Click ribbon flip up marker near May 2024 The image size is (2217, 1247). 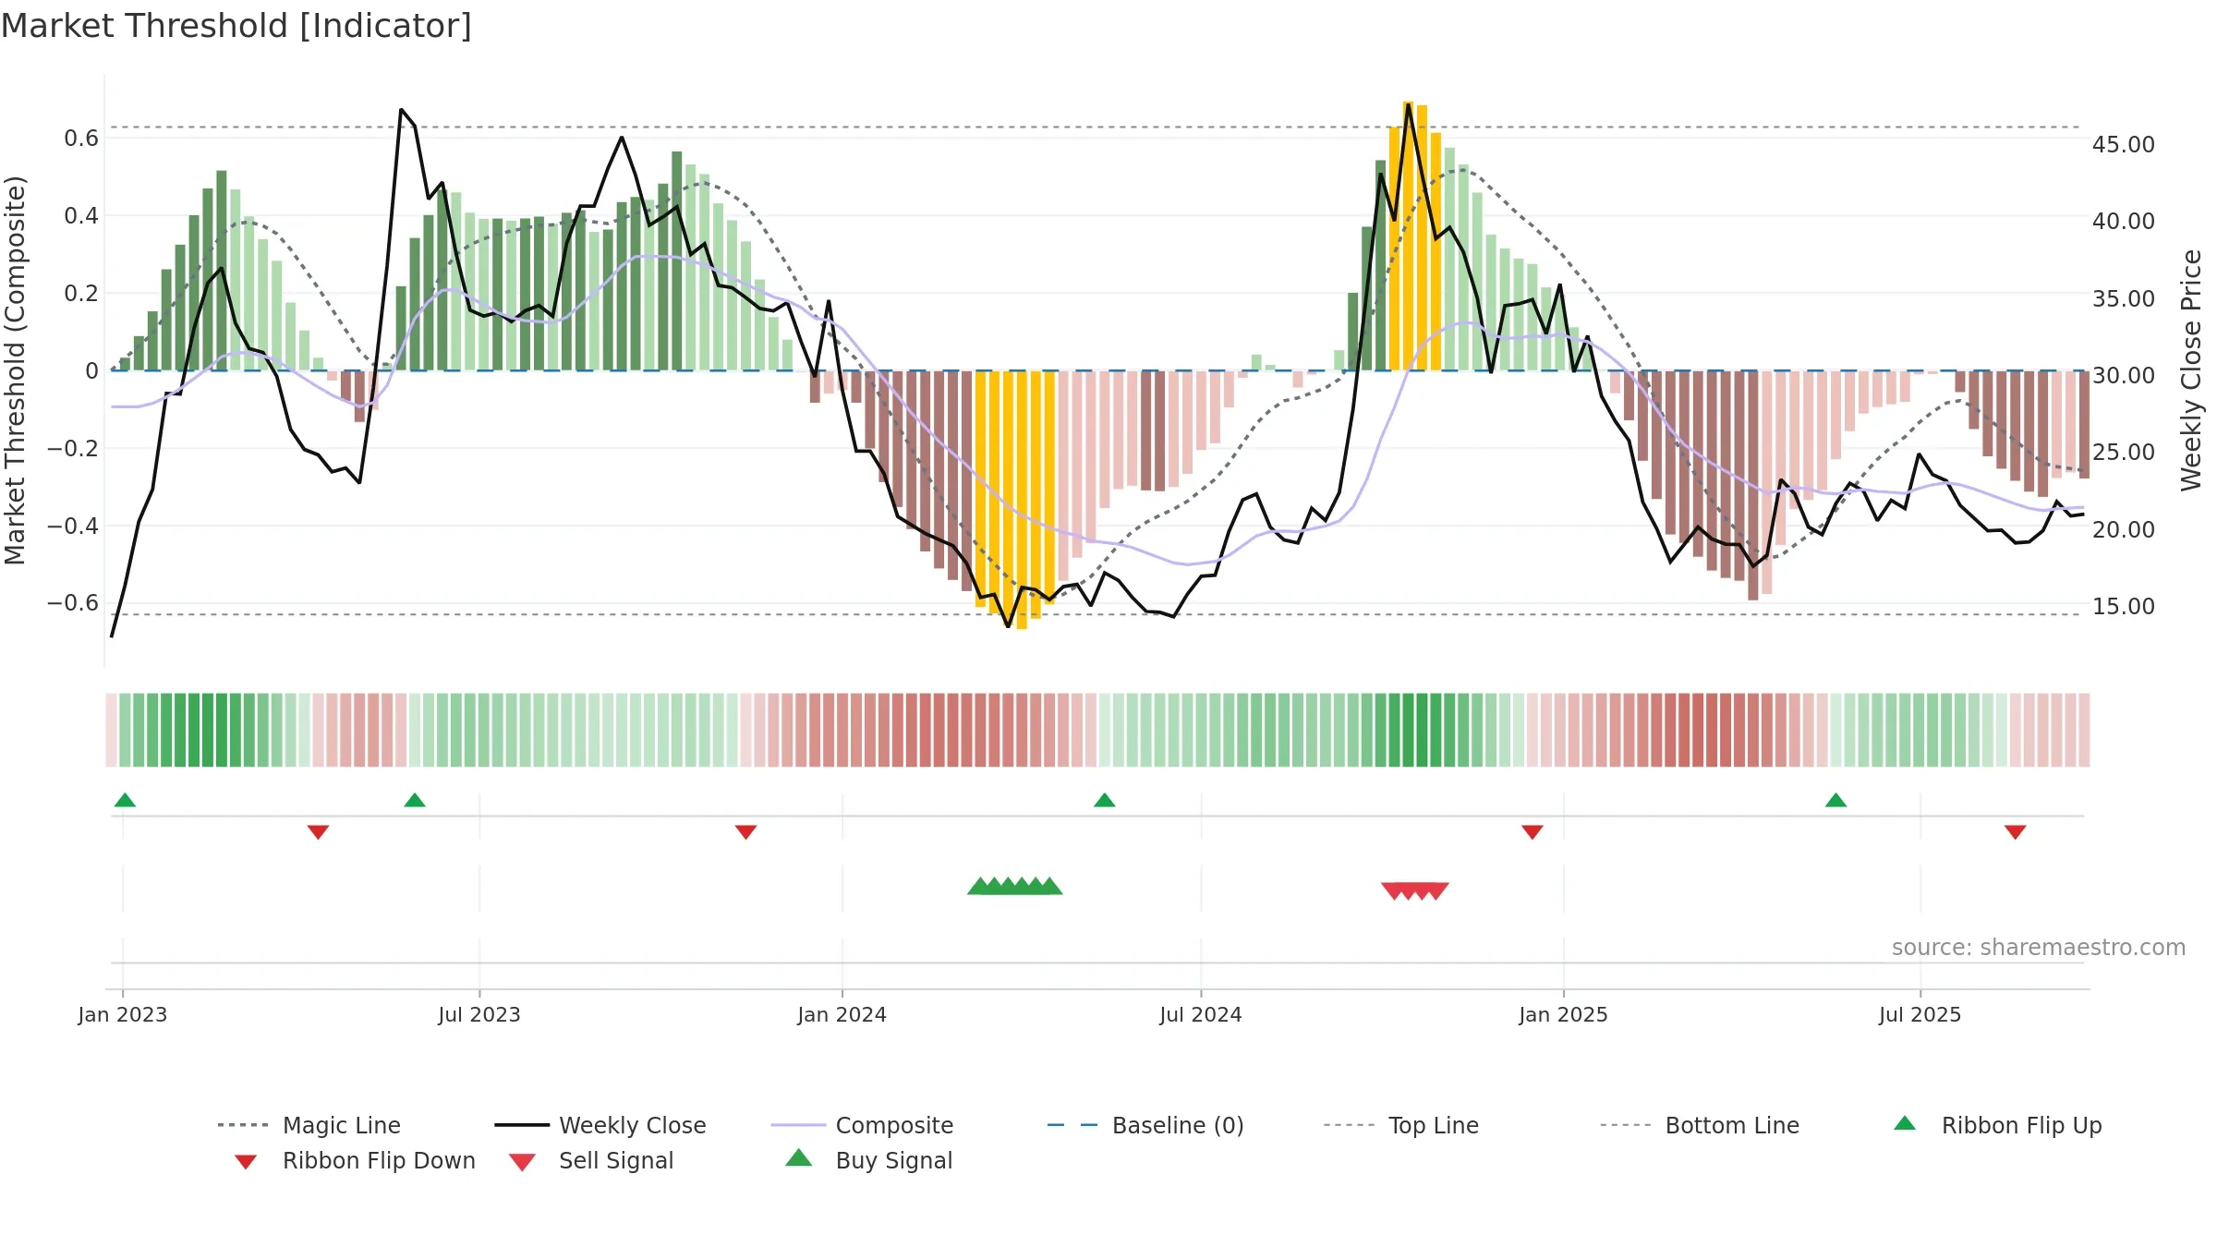coord(1105,800)
